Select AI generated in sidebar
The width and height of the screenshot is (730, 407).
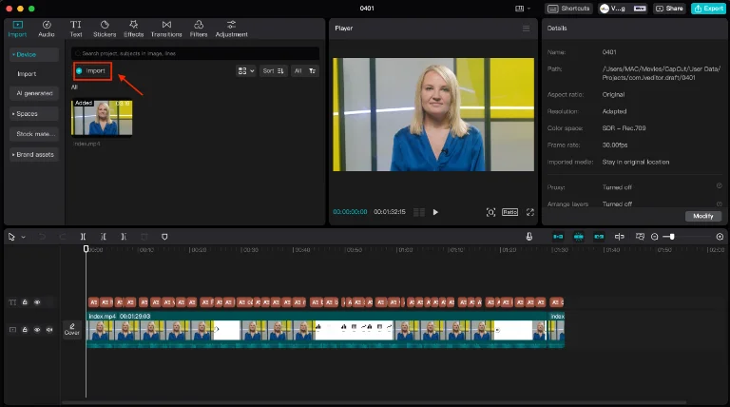click(34, 93)
